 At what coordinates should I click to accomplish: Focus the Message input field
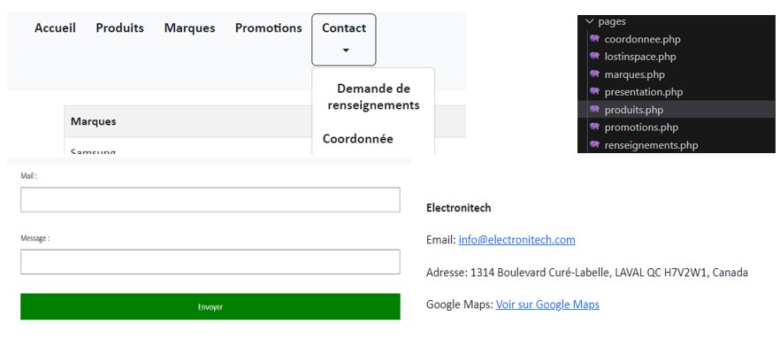click(x=210, y=262)
